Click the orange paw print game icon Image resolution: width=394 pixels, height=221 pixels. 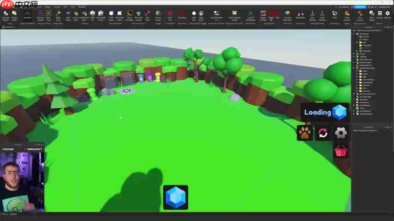[305, 133]
